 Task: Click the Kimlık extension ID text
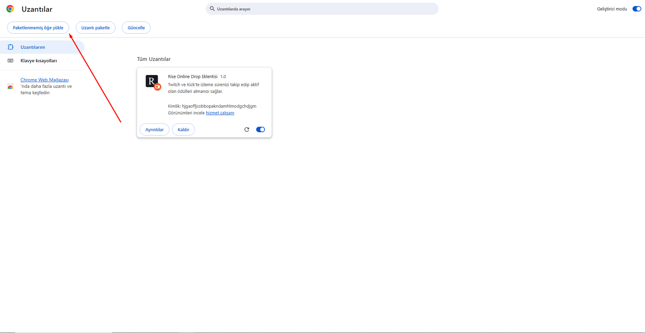(x=212, y=106)
